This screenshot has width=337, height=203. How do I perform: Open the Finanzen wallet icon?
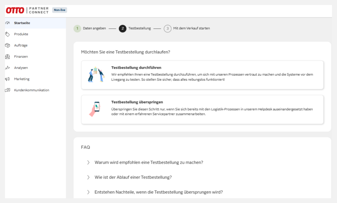pos(8,57)
